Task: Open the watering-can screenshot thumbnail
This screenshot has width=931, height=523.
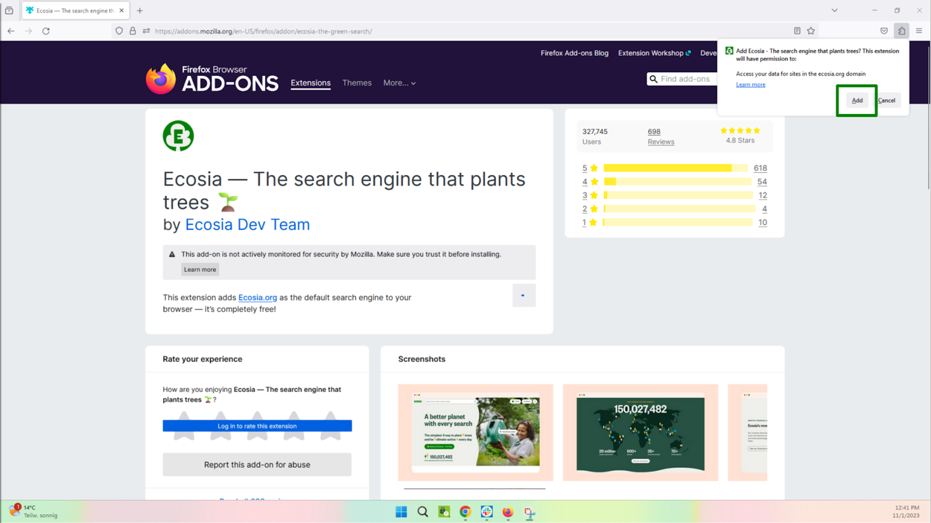Action: click(475, 432)
